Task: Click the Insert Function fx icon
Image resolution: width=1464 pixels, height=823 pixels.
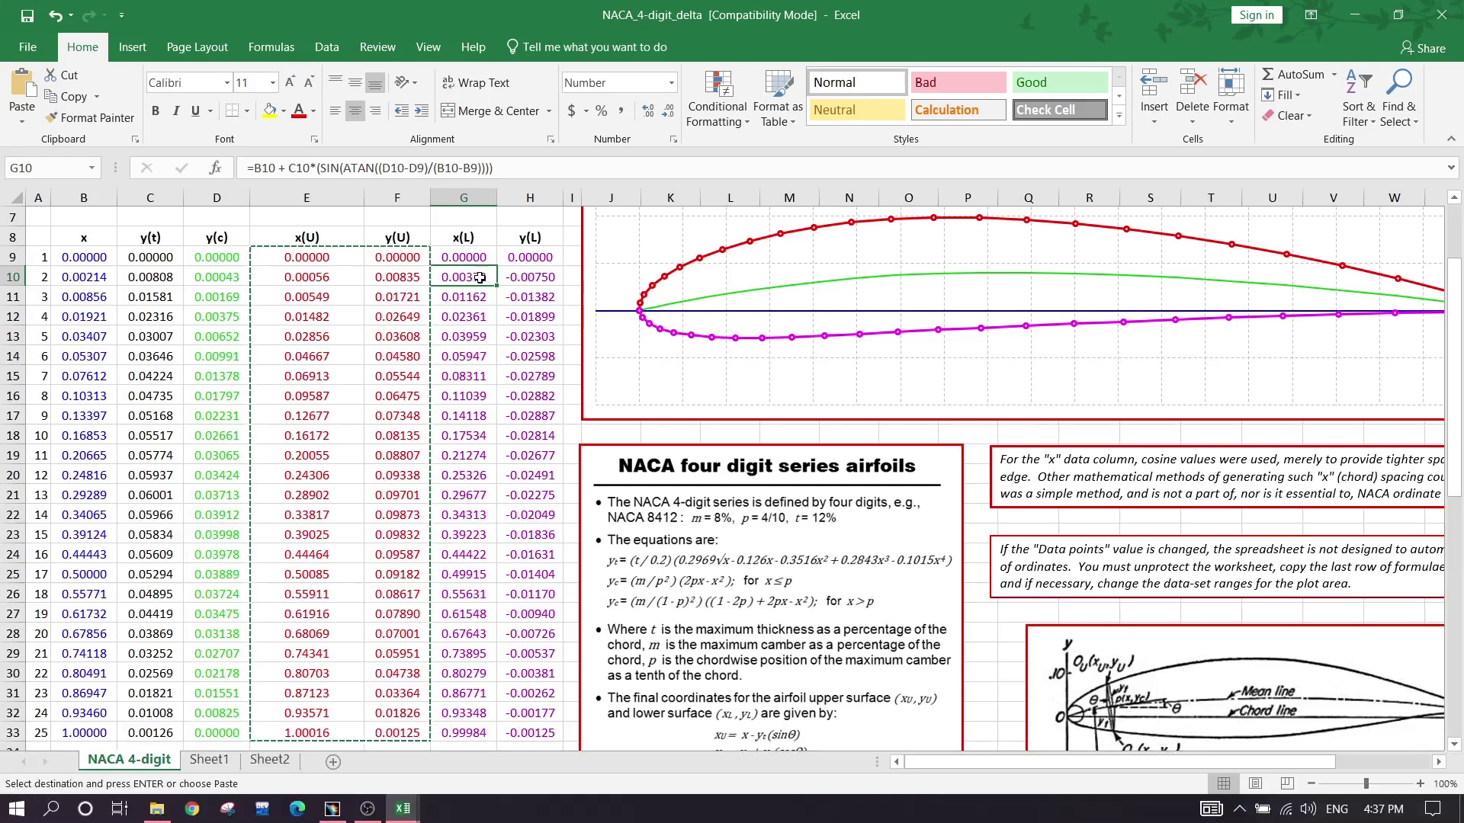Action: 216,168
